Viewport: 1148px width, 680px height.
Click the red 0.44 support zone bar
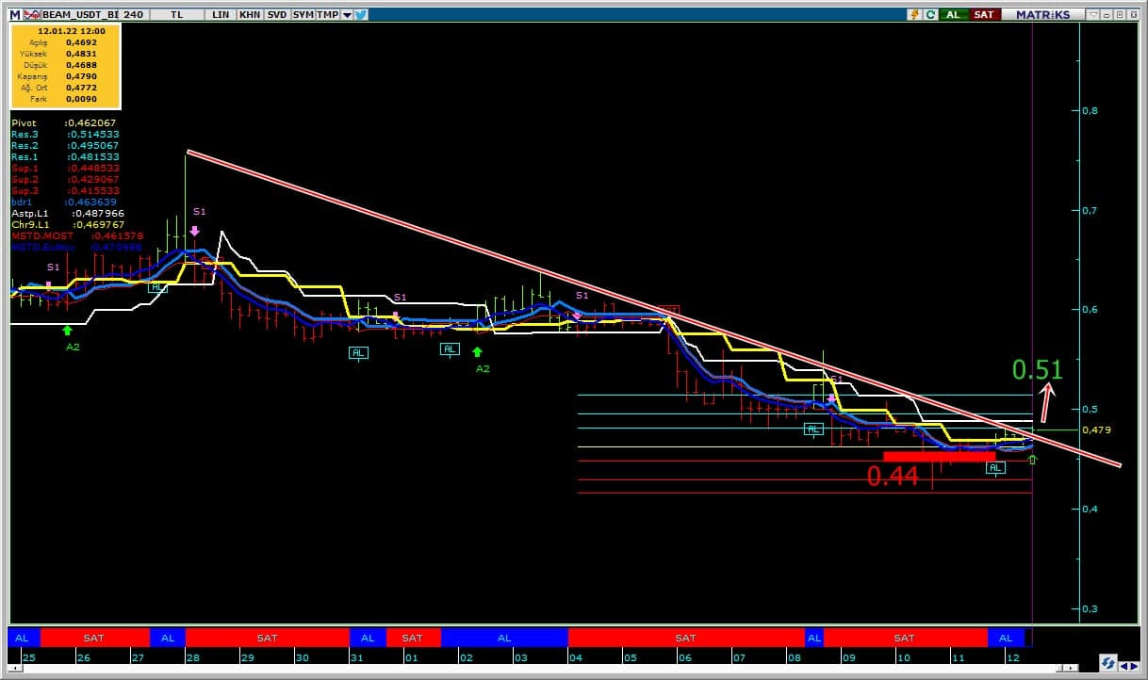click(938, 456)
